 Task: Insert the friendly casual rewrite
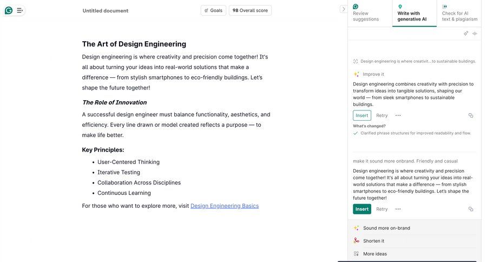click(x=362, y=209)
